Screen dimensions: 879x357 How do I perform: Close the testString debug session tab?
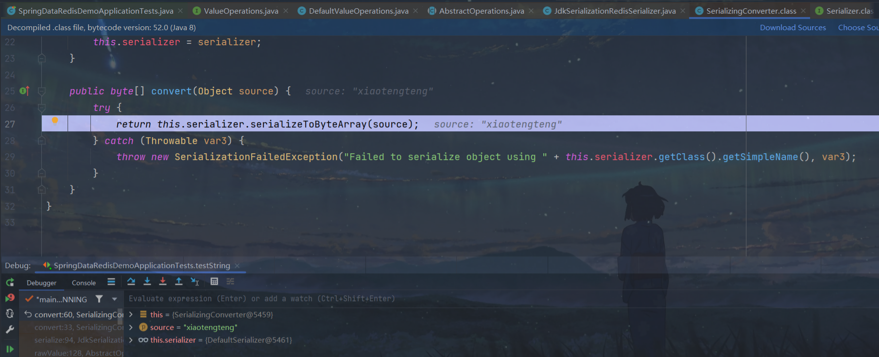(x=237, y=266)
